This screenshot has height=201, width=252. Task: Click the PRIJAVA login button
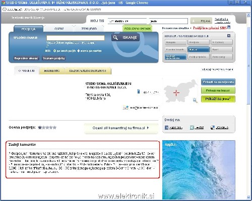[x=201, y=21]
